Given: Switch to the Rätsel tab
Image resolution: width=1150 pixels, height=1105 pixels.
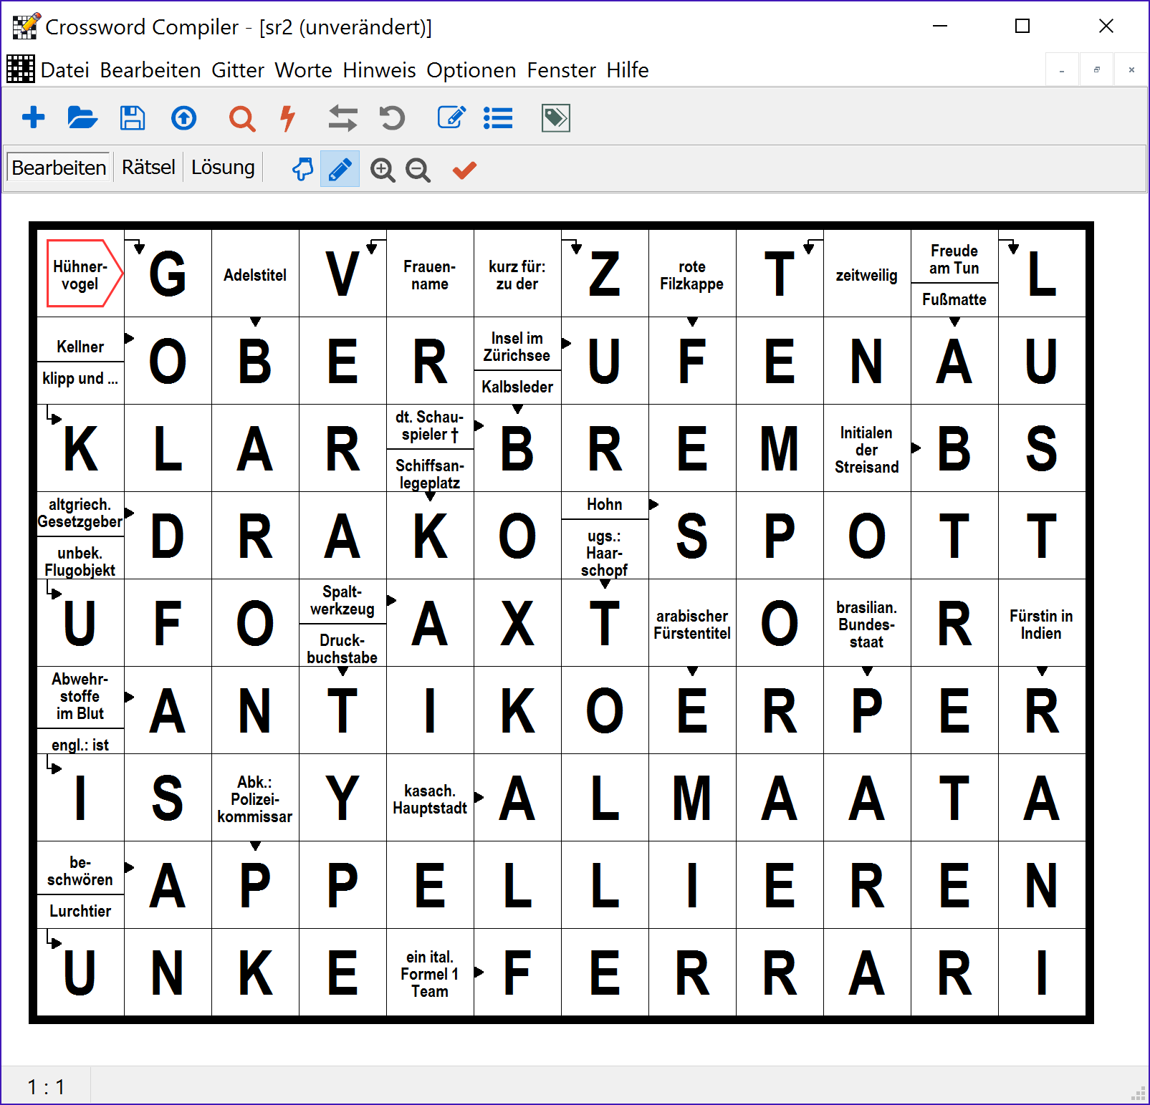Looking at the screenshot, I should [148, 166].
